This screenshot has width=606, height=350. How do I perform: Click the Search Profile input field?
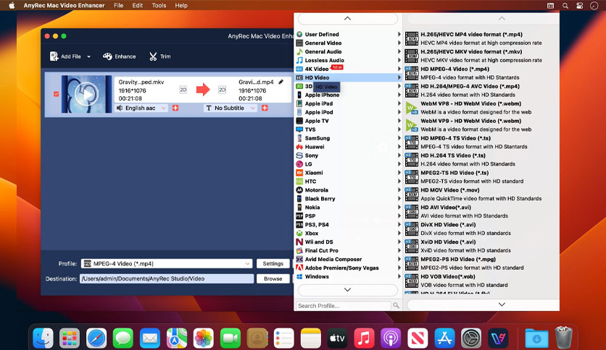(x=343, y=306)
